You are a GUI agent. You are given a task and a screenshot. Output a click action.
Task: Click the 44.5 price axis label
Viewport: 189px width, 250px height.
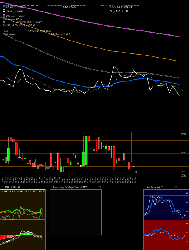[183, 172]
